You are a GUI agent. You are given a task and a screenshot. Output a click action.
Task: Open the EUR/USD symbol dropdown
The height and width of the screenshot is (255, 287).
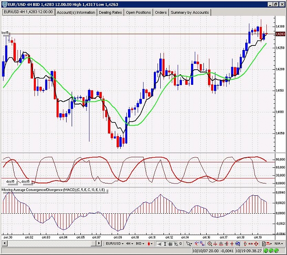tap(115, 244)
